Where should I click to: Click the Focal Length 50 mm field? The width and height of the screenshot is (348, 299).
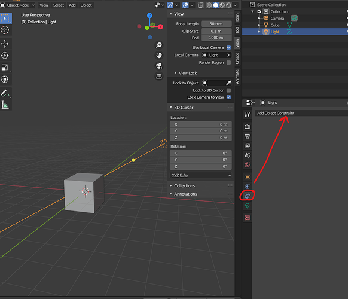pos(216,24)
